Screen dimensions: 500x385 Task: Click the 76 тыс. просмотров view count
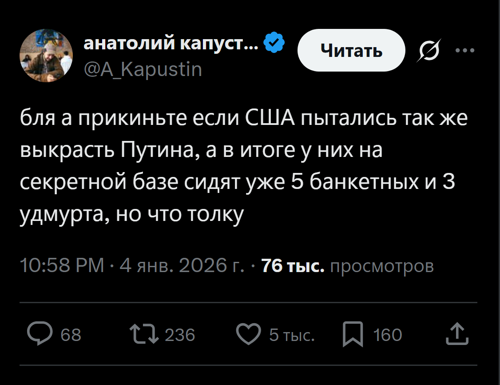(347, 266)
